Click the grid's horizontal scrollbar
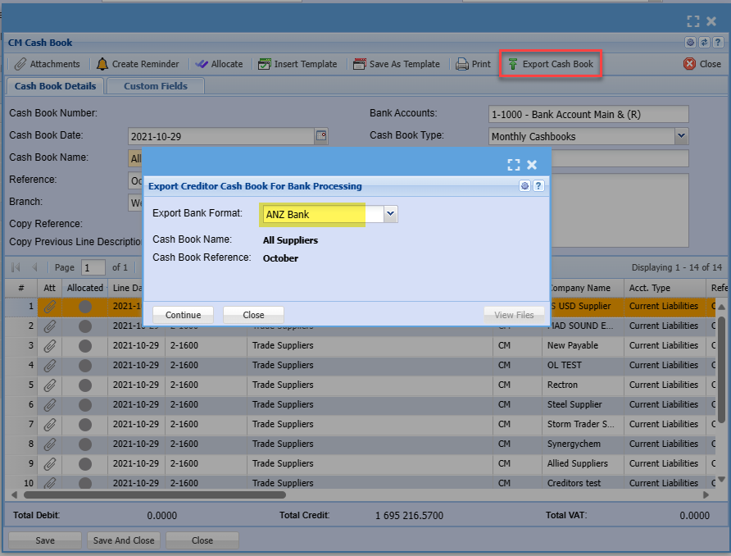731x556 pixels. (x=156, y=494)
